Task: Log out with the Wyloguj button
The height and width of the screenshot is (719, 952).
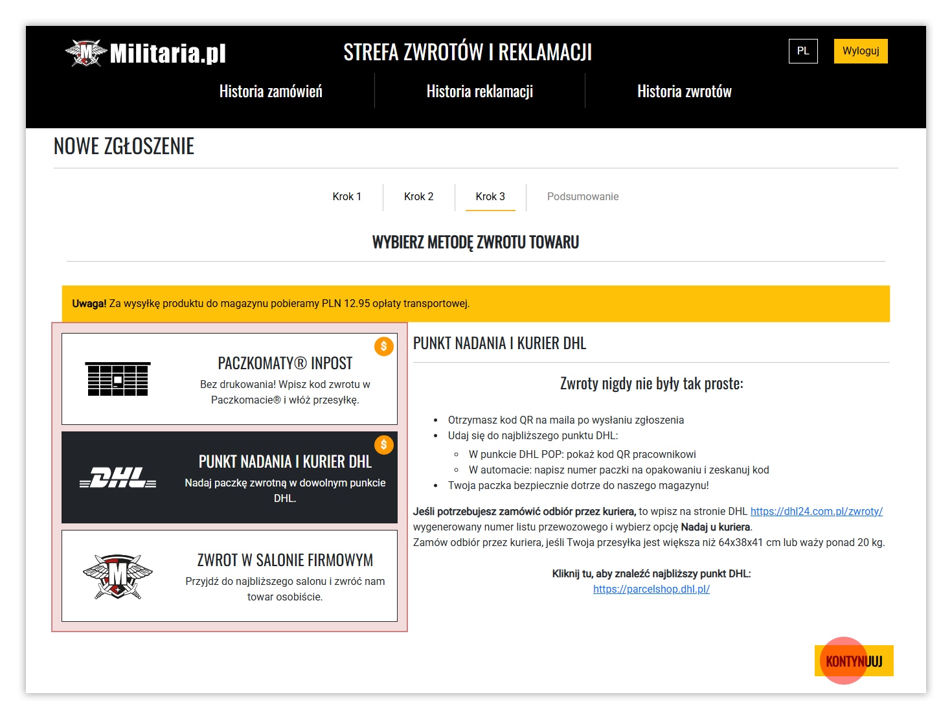Action: (861, 51)
